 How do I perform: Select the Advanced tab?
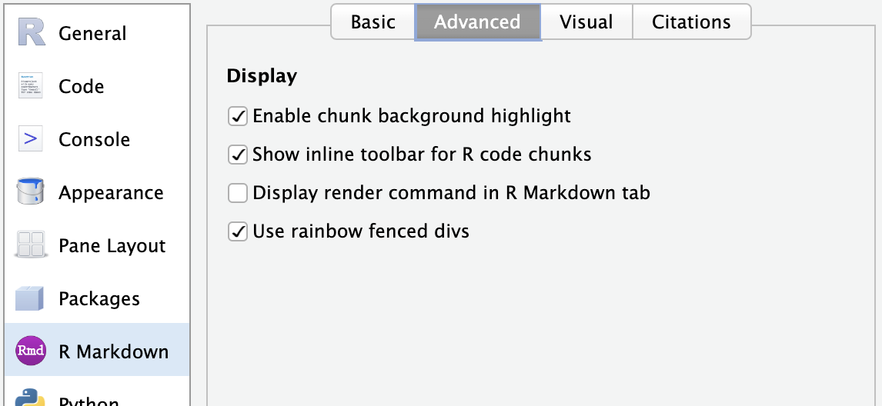pyautogui.click(x=478, y=22)
